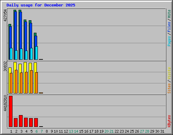173x135 pixels.
Task: Select the blue Files bar for day 6
Action: [x=36, y=41]
